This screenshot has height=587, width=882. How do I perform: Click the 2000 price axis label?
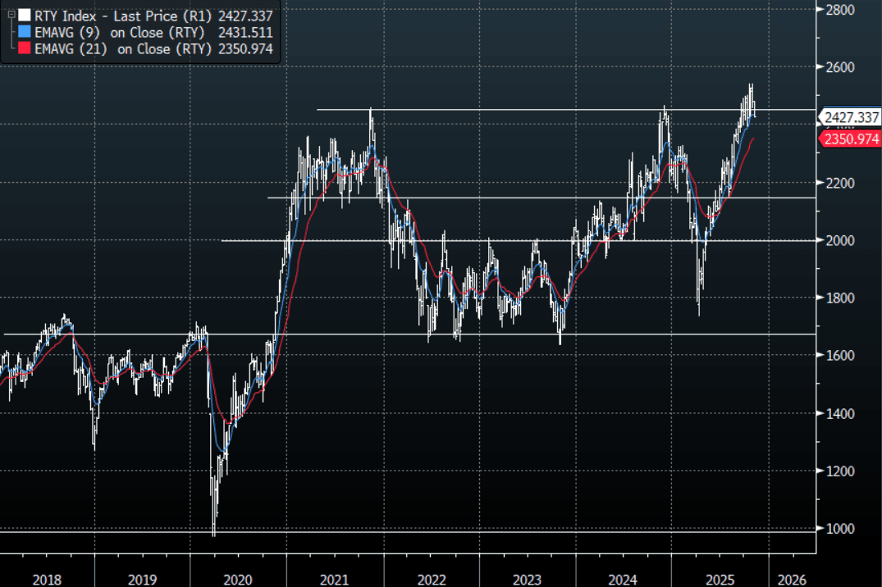point(842,240)
